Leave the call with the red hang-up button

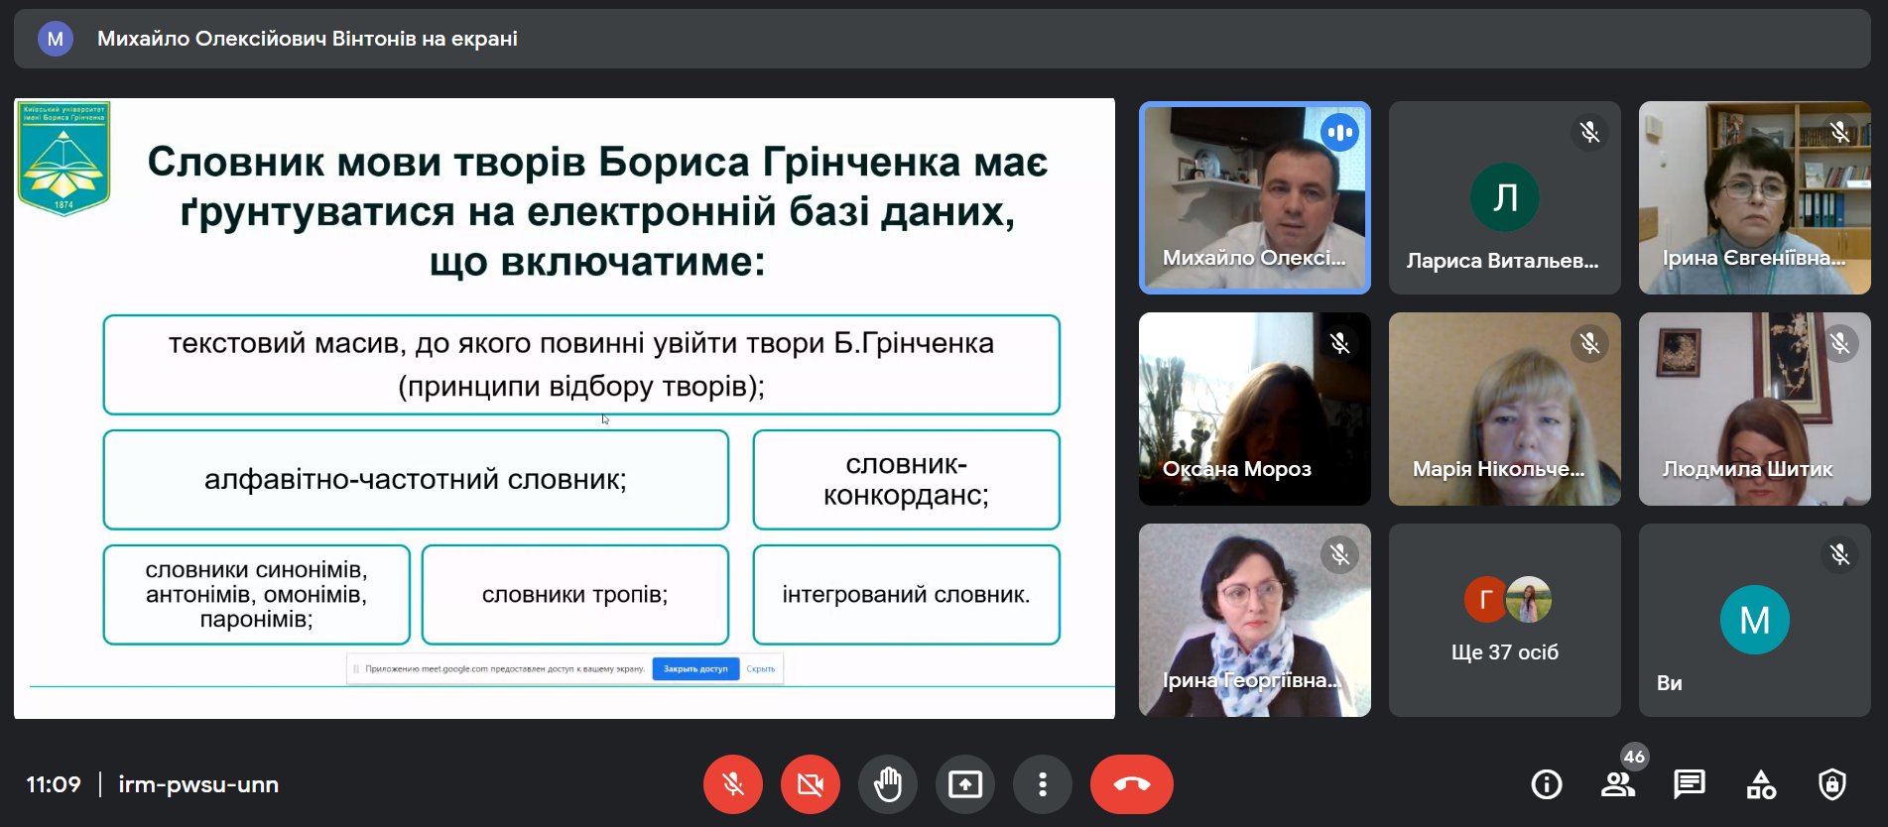[x=1131, y=784]
